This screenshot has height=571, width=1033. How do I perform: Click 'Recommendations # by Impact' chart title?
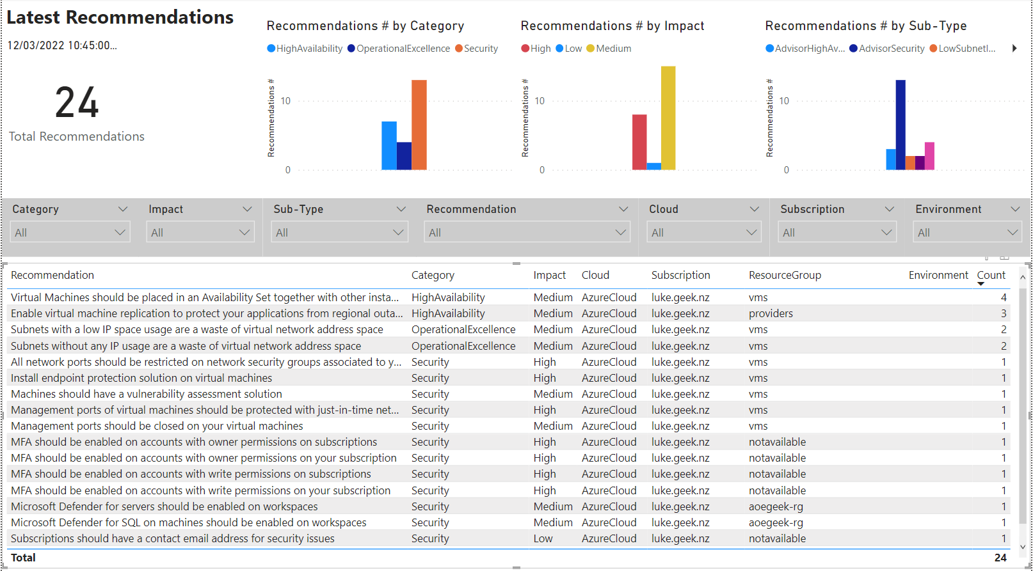[x=613, y=26]
